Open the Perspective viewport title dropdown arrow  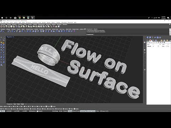[13, 37]
